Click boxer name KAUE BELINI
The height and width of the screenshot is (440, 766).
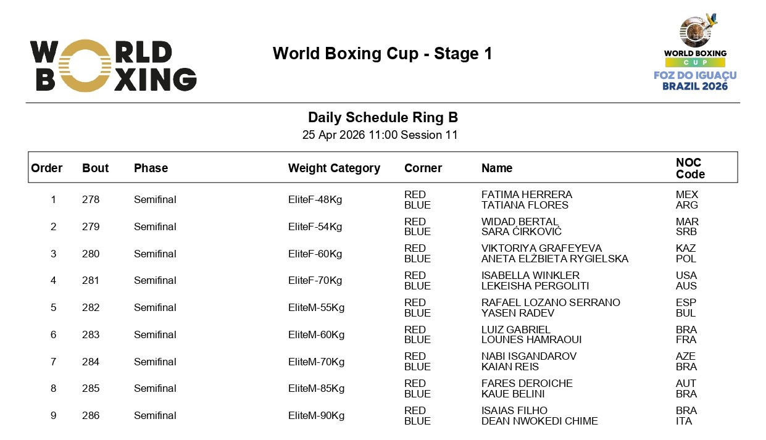click(x=513, y=394)
